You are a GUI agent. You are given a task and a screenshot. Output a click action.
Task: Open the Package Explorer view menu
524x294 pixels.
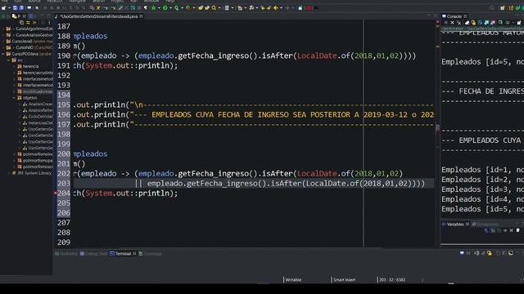coord(49,23)
